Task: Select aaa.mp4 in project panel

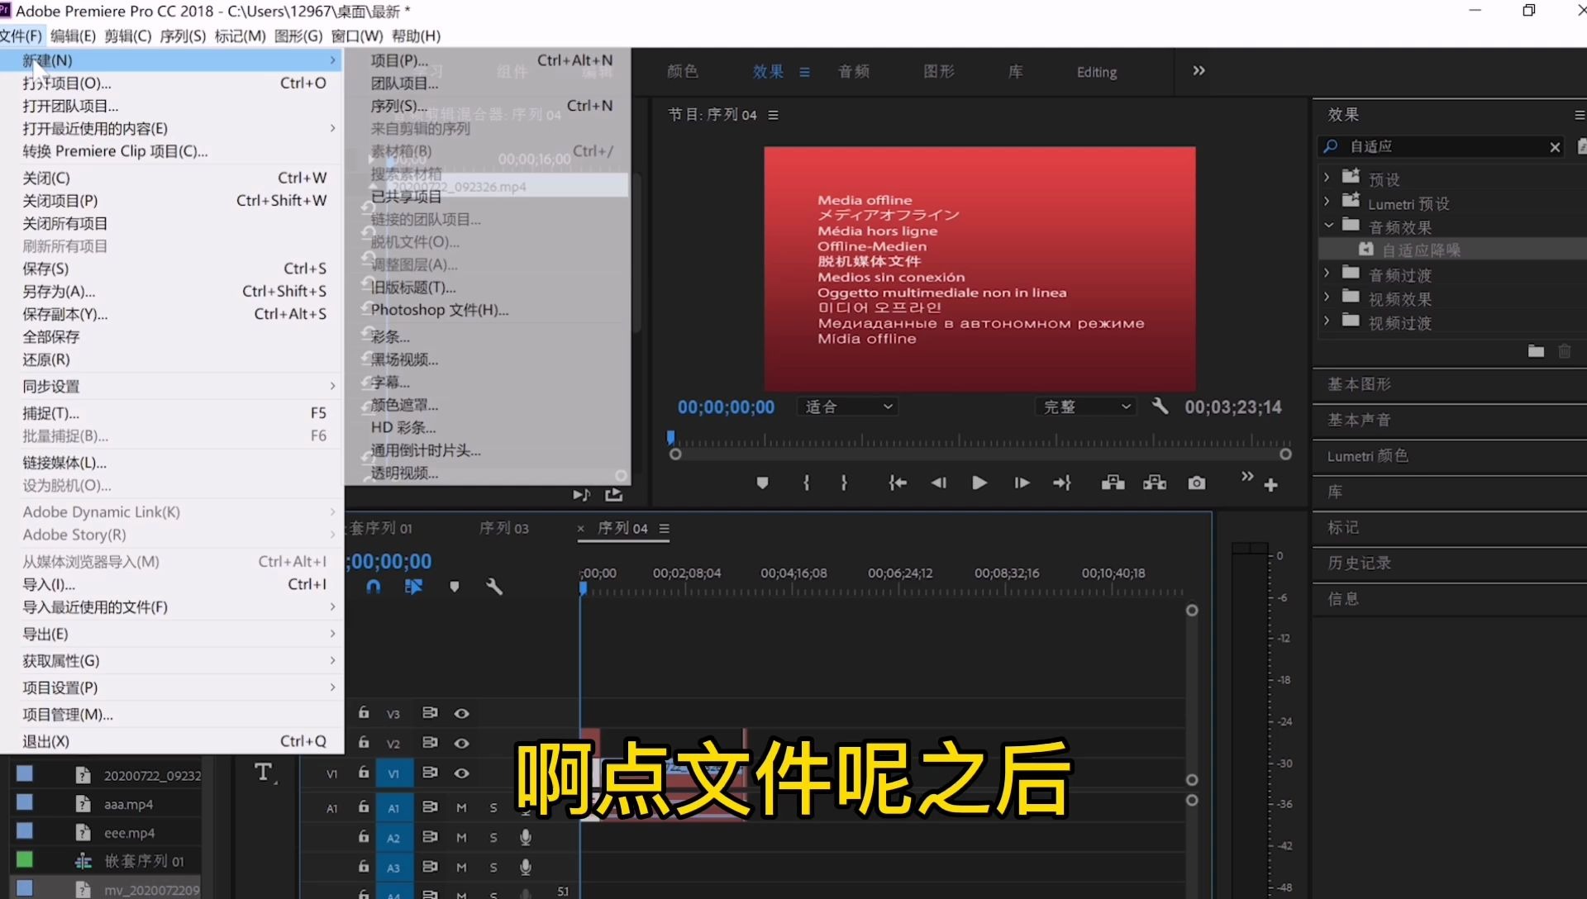Action: pos(128,805)
